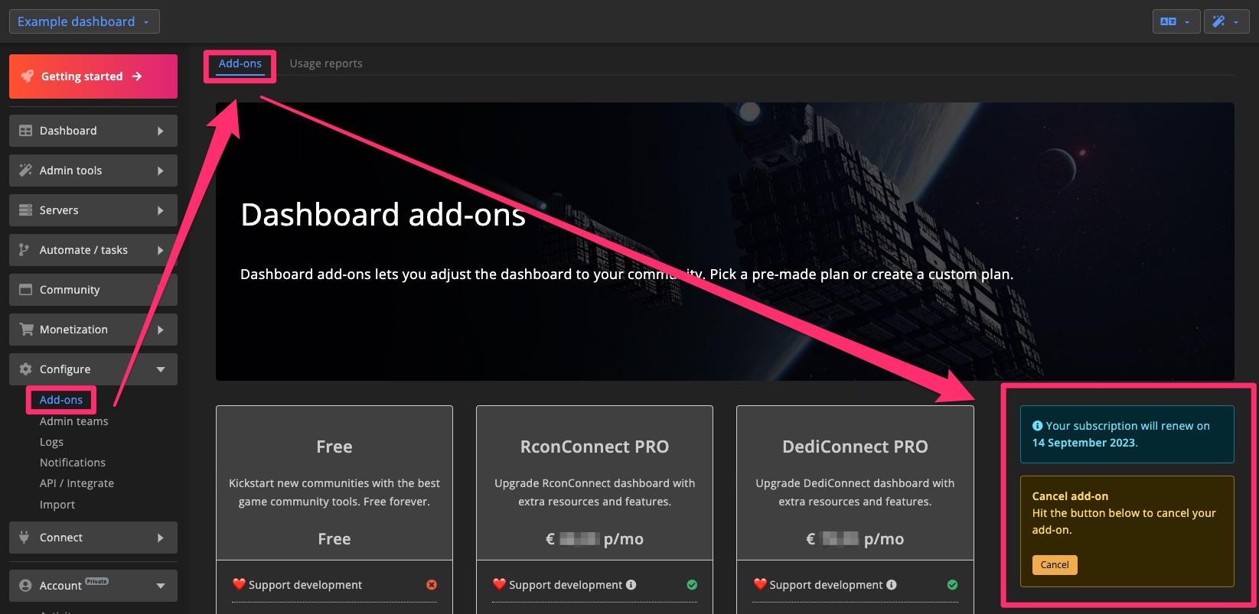
Task: Select the Free plan title
Action: [x=334, y=447]
